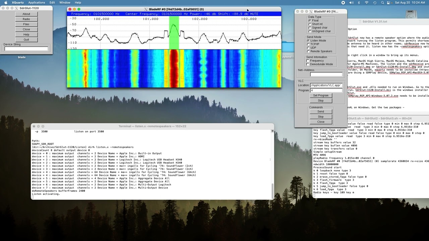
Task: Open the XQuartz menu
Action: point(17,2)
